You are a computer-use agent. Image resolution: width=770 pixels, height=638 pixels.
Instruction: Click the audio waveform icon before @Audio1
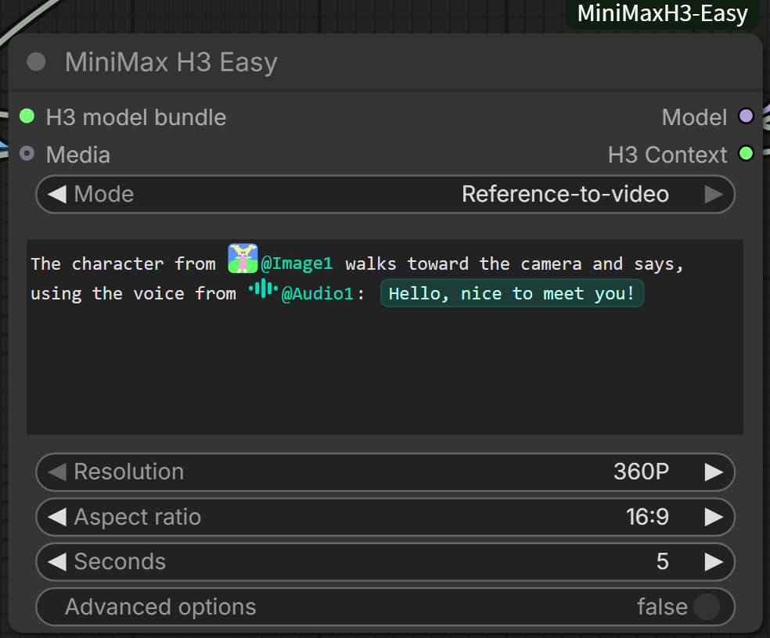click(x=263, y=289)
